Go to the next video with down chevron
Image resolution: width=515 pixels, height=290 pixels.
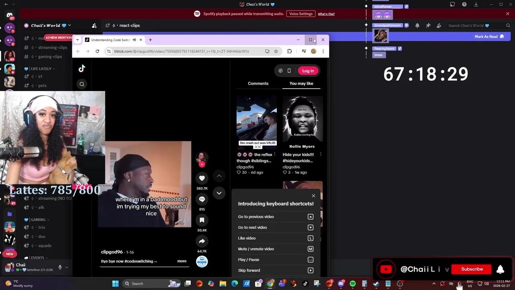click(219, 193)
